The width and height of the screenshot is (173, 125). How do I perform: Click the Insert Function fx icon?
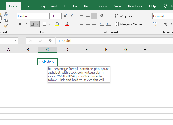[50, 41]
